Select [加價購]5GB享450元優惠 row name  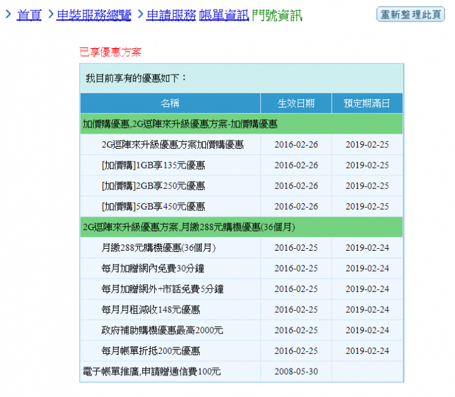point(153,206)
